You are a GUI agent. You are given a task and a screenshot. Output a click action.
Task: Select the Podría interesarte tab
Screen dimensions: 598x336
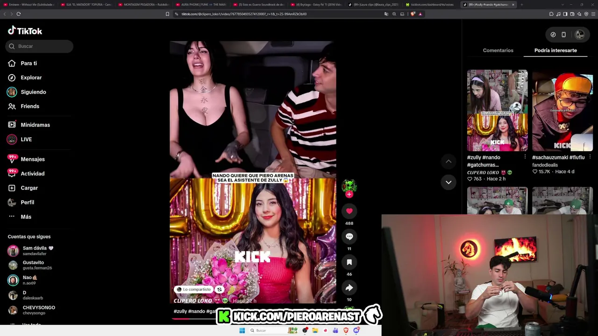(555, 50)
